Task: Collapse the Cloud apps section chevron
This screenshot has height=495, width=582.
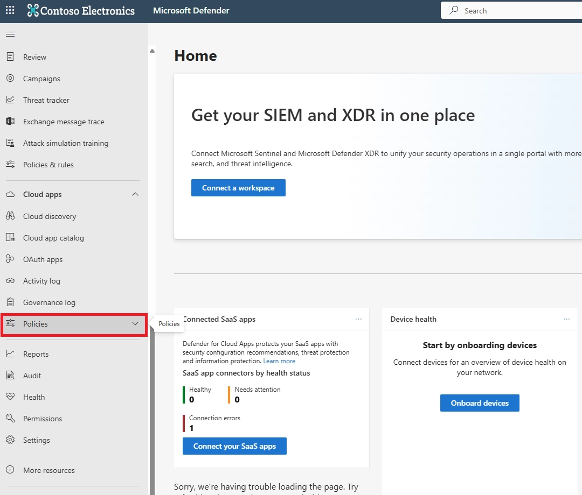Action: click(x=135, y=194)
